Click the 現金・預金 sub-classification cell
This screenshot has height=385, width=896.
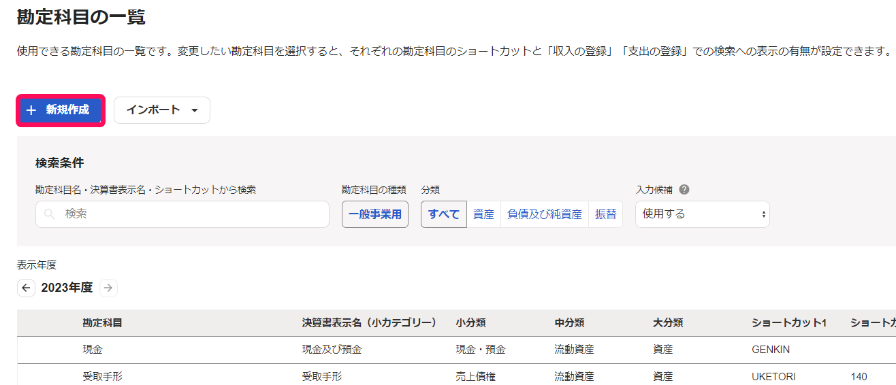pos(481,350)
